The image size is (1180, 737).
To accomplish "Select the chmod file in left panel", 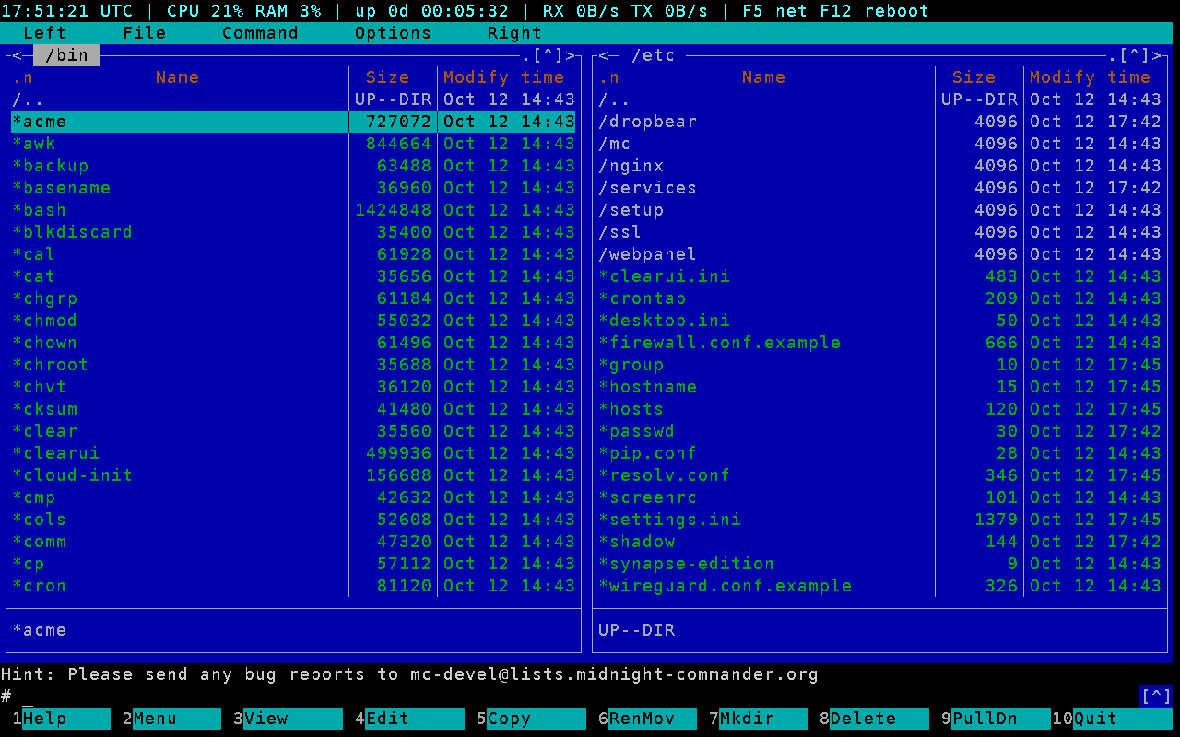I will point(293,321).
